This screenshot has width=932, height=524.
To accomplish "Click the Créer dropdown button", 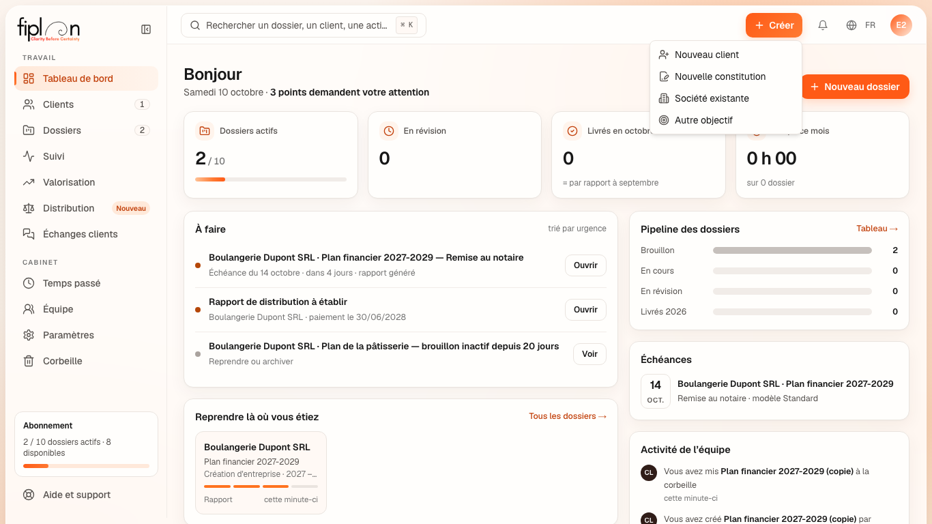I will tap(774, 25).
